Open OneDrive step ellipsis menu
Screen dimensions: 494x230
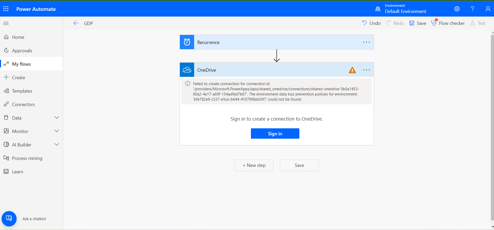click(366, 70)
